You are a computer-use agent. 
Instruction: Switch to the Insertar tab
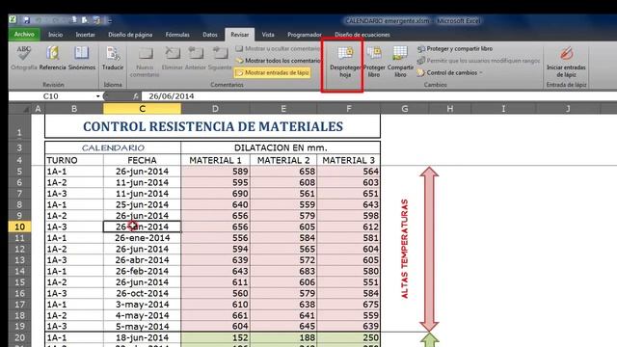(86, 35)
